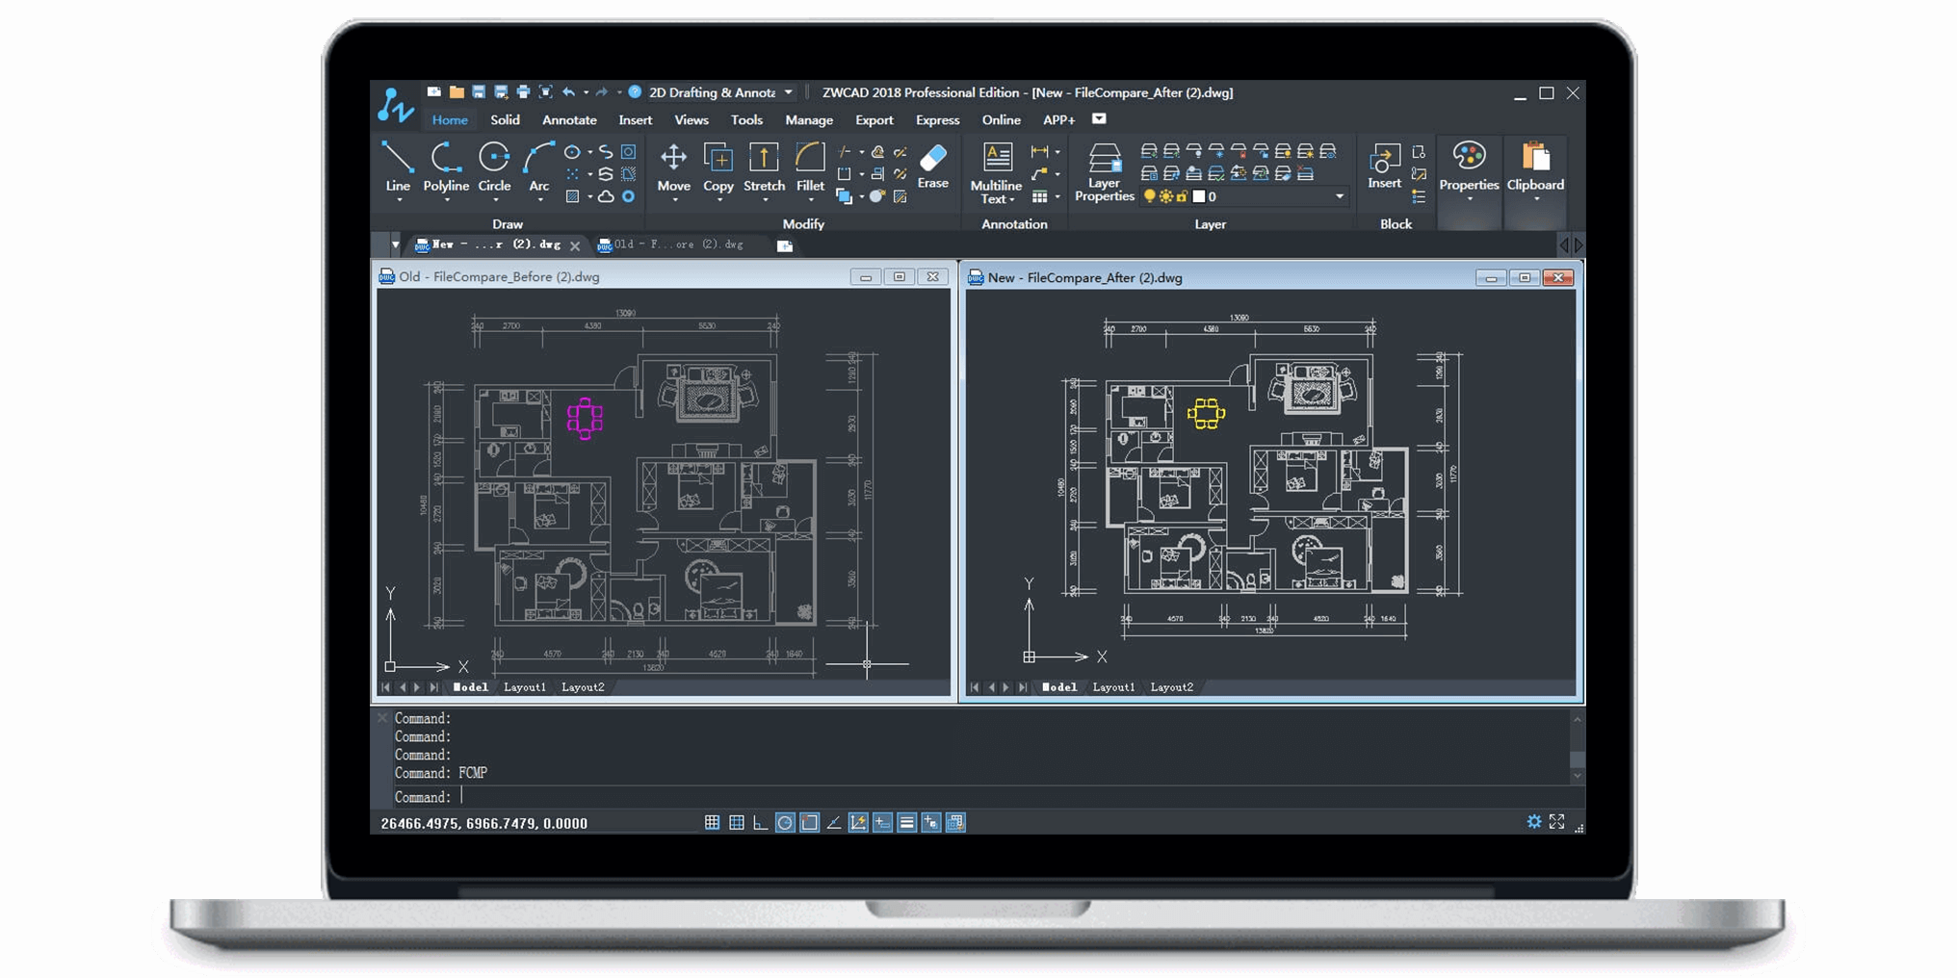Click the command line input field

[x=963, y=797]
